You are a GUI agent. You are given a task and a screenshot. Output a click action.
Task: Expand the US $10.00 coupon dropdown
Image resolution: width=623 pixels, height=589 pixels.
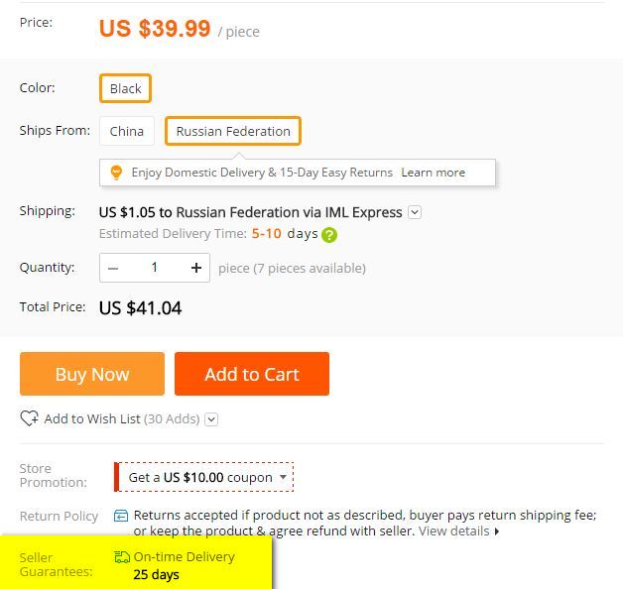pyautogui.click(x=284, y=477)
